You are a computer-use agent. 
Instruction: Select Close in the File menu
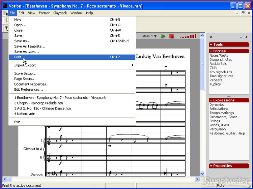pos(72,30)
